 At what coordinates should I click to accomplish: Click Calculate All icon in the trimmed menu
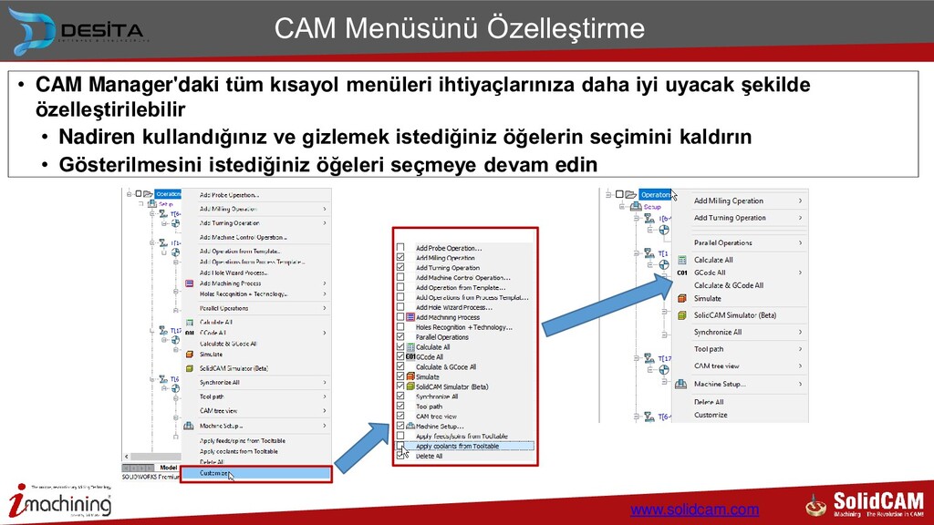(682, 260)
